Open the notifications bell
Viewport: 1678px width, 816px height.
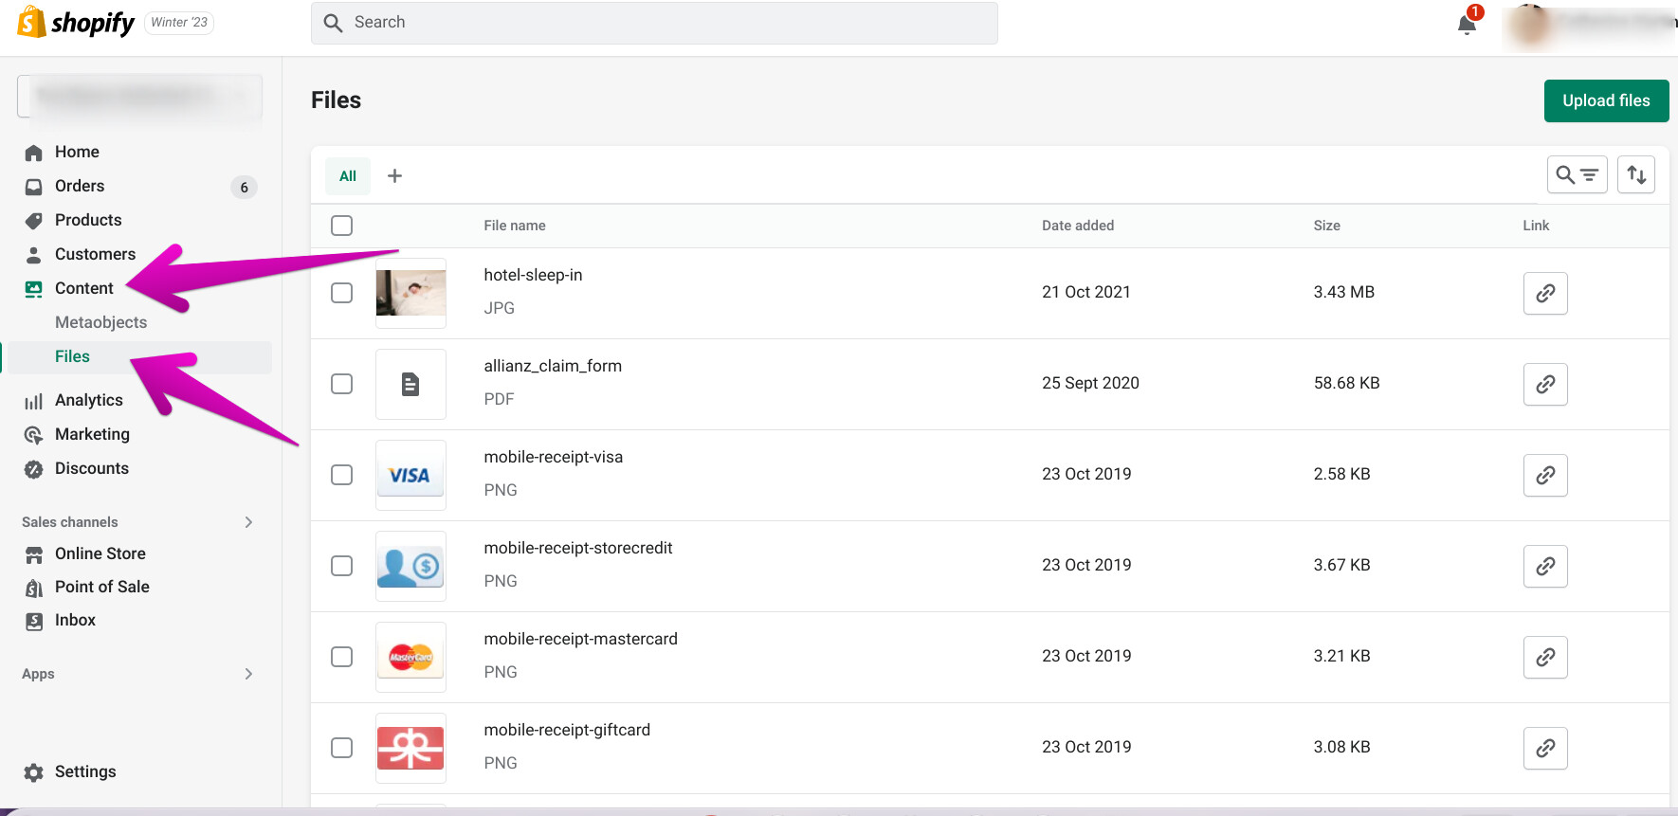point(1467,24)
